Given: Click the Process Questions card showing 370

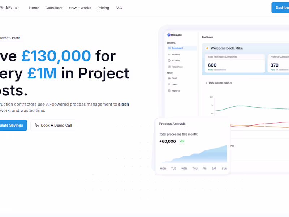Looking at the screenshot, I should pyautogui.click(x=278, y=63).
